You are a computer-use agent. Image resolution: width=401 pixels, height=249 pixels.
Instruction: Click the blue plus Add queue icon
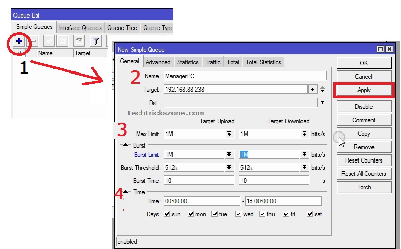(19, 41)
